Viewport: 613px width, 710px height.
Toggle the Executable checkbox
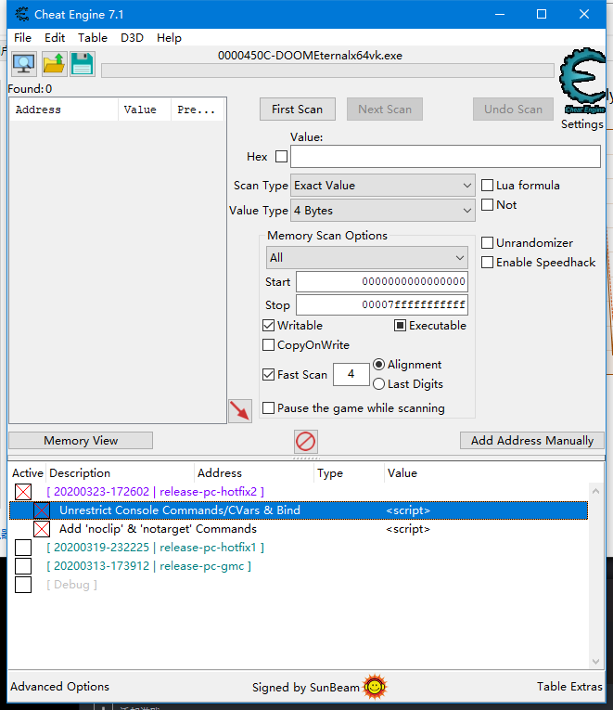[x=400, y=326]
